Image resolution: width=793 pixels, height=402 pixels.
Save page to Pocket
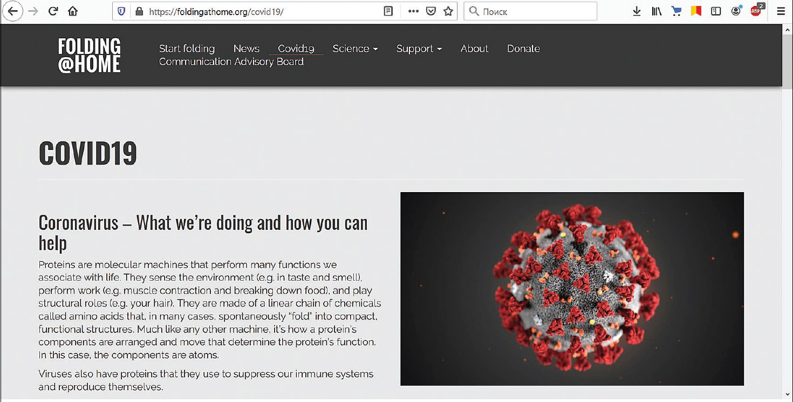pos(430,11)
